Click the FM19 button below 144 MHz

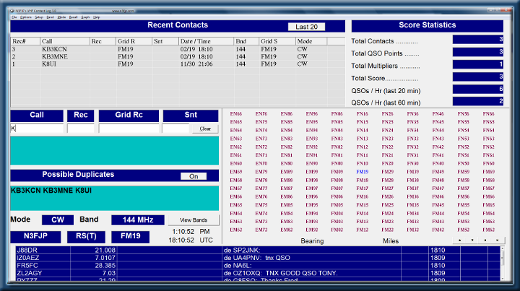(130, 236)
